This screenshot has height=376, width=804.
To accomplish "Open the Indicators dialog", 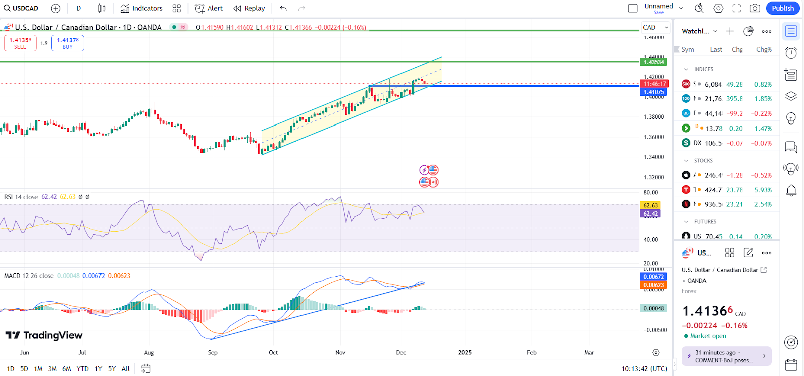I will pyautogui.click(x=142, y=8).
